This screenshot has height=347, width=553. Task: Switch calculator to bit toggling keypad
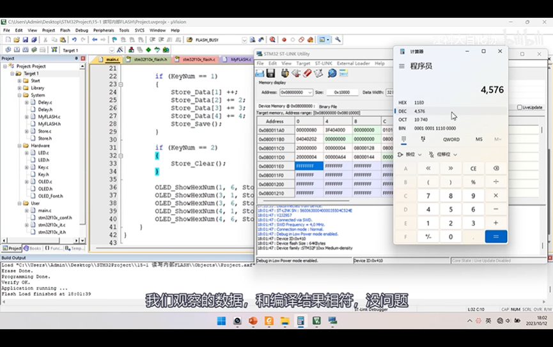click(423, 139)
